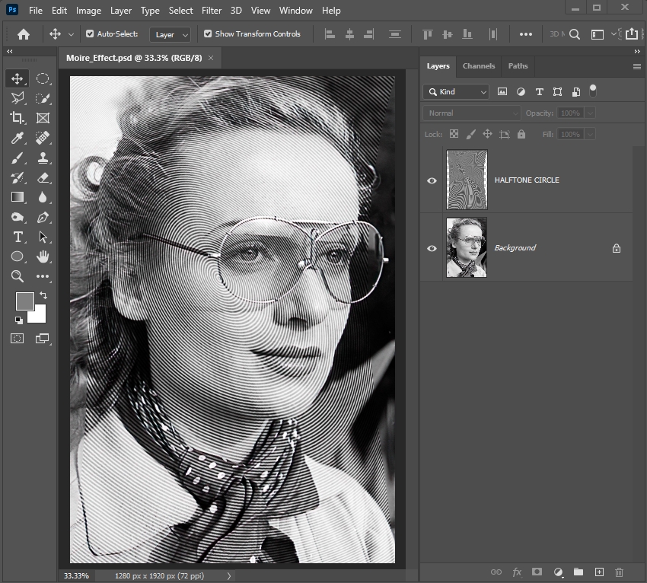Hide the HALFTONE CIRCLE layer

coord(432,180)
